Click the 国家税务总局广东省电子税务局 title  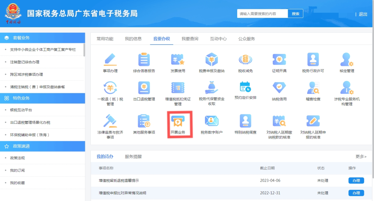82,13
